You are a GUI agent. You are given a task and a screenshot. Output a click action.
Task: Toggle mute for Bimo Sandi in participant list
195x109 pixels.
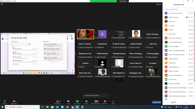coord(189,34)
